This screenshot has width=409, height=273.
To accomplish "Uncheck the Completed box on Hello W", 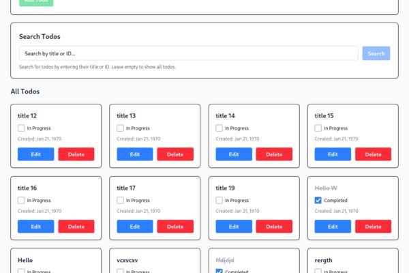I will 318,201.
